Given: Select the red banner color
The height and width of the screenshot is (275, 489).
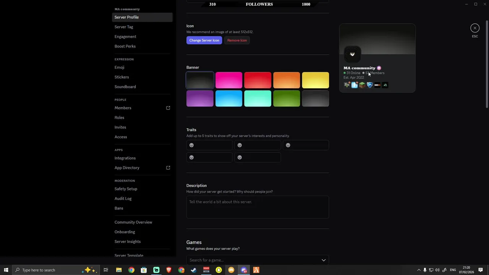Looking at the screenshot, I should tap(257, 80).
